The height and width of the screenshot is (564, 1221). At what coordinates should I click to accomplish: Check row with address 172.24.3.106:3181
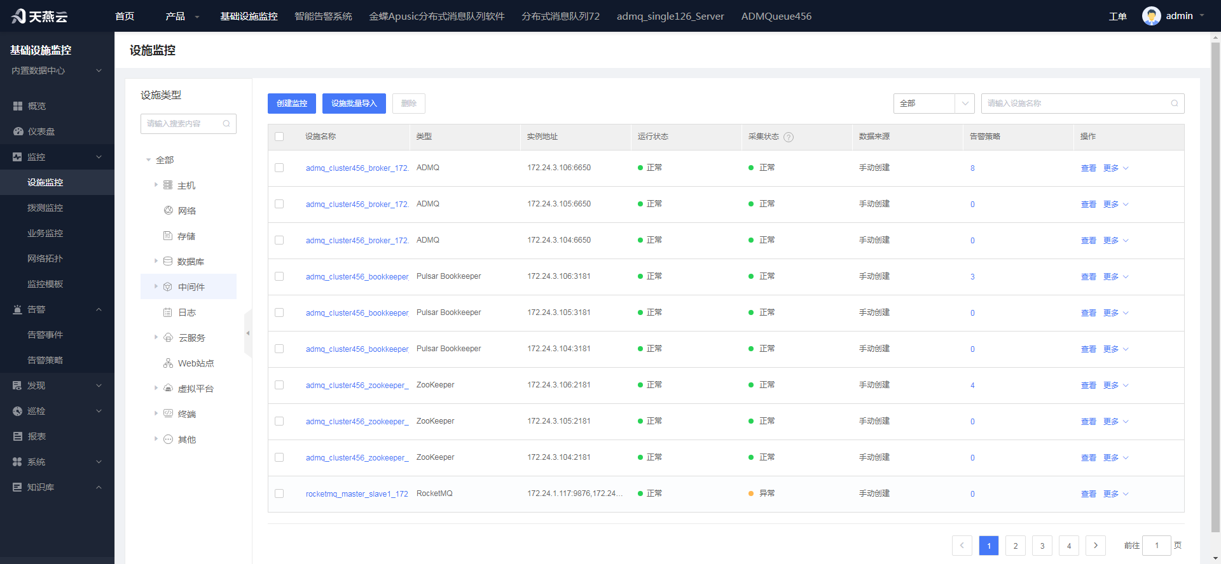click(279, 276)
